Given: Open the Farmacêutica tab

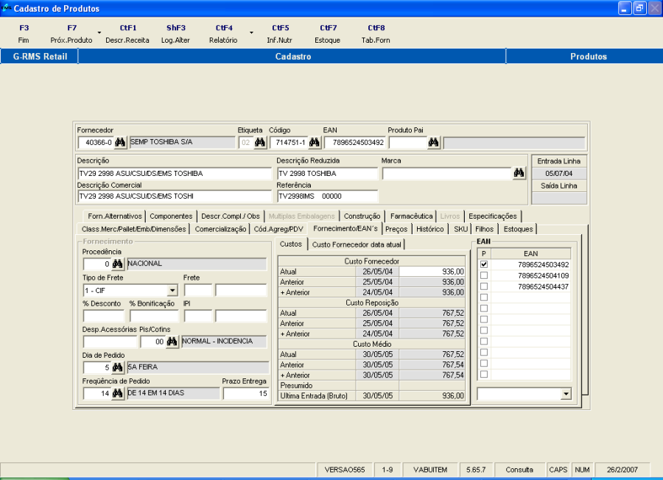Looking at the screenshot, I should point(411,216).
